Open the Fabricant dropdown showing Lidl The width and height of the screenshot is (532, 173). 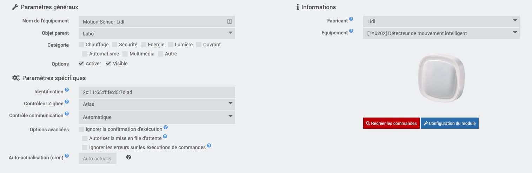click(x=441, y=21)
